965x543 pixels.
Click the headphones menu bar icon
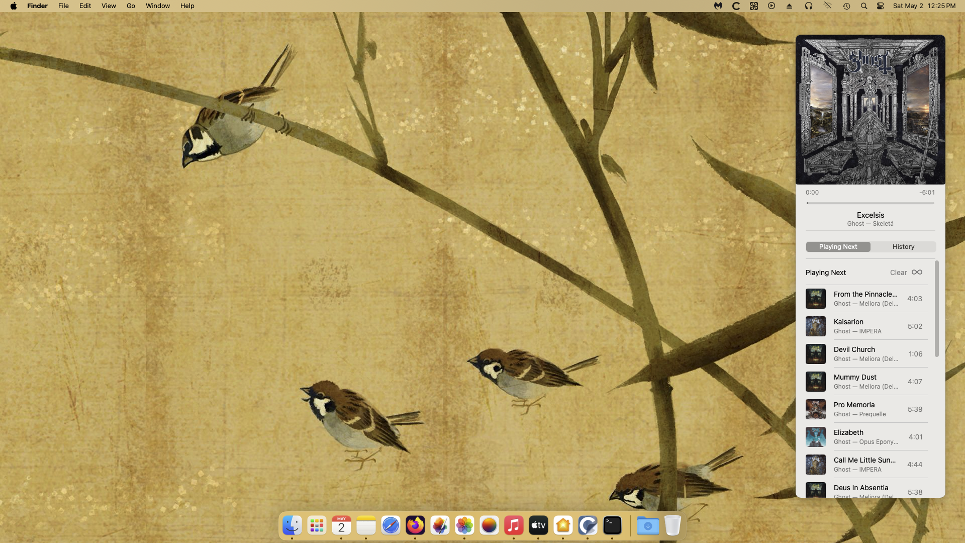(x=808, y=6)
